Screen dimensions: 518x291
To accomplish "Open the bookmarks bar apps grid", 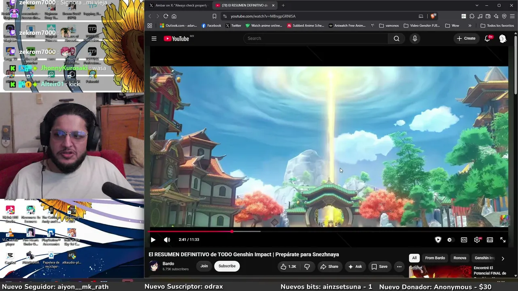I will [150, 25].
